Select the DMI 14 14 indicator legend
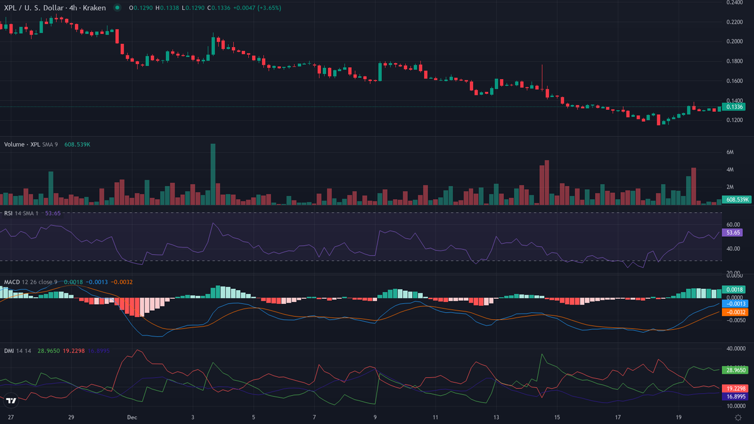Image resolution: width=754 pixels, height=424 pixels. [x=18, y=351]
